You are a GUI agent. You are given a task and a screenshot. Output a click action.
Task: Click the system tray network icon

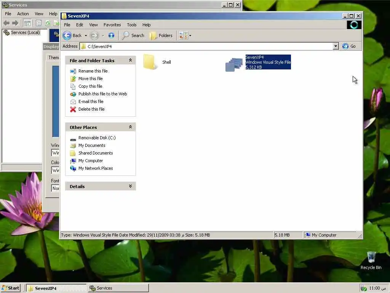[x=363, y=288]
